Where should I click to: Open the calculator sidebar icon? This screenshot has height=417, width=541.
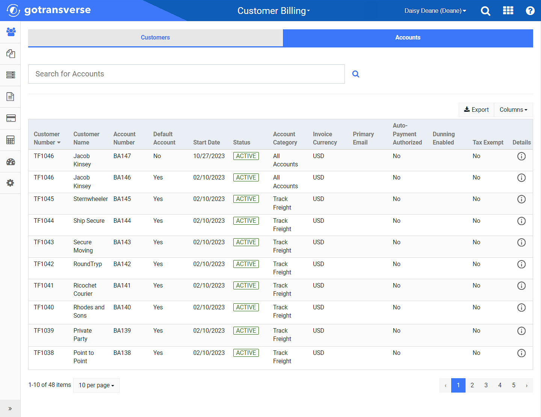click(x=11, y=140)
